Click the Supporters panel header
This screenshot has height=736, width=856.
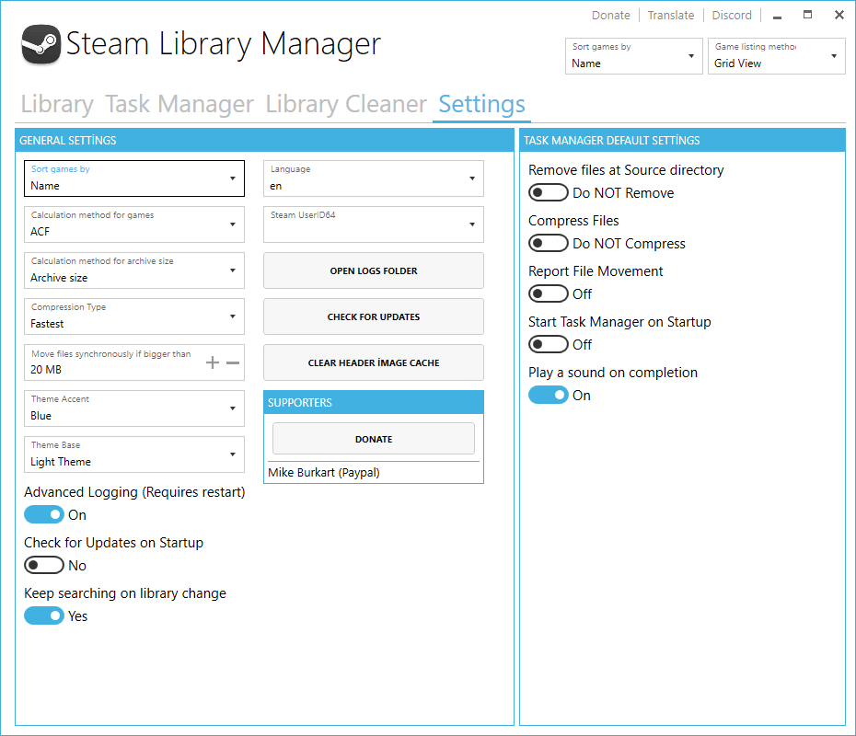click(x=374, y=402)
